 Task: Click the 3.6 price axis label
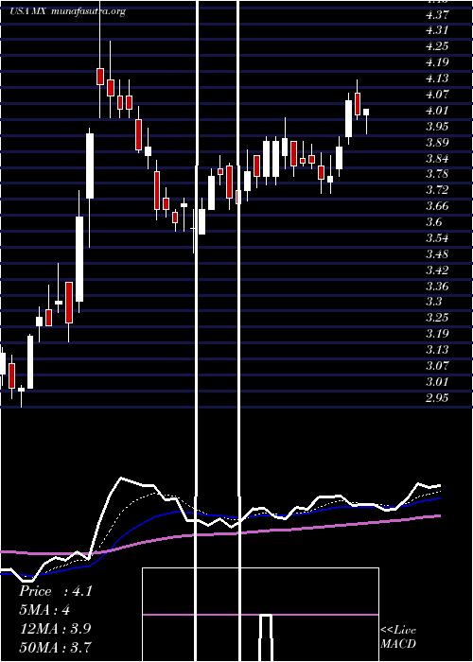click(434, 222)
